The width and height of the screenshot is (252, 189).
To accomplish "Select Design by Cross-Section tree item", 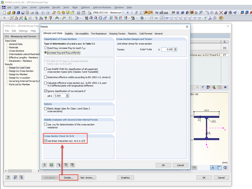I will (21, 71).
